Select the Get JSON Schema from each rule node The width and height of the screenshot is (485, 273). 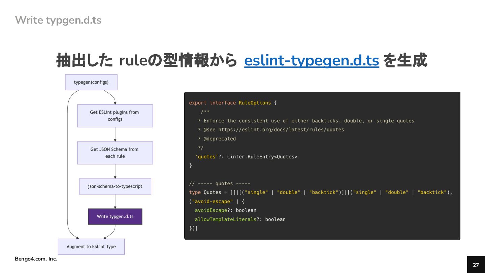[x=115, y=153]
